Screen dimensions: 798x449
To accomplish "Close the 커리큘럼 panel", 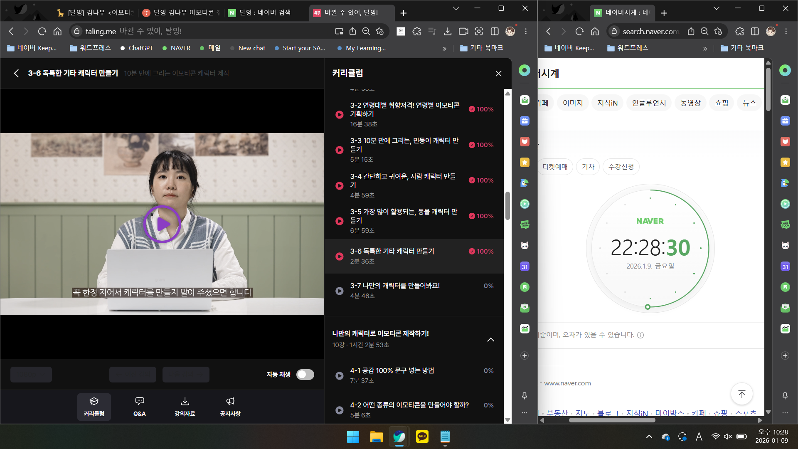I will pyautogui.click(x=498, y=74).
